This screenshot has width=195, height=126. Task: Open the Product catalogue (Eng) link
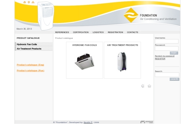coord(30,65)
